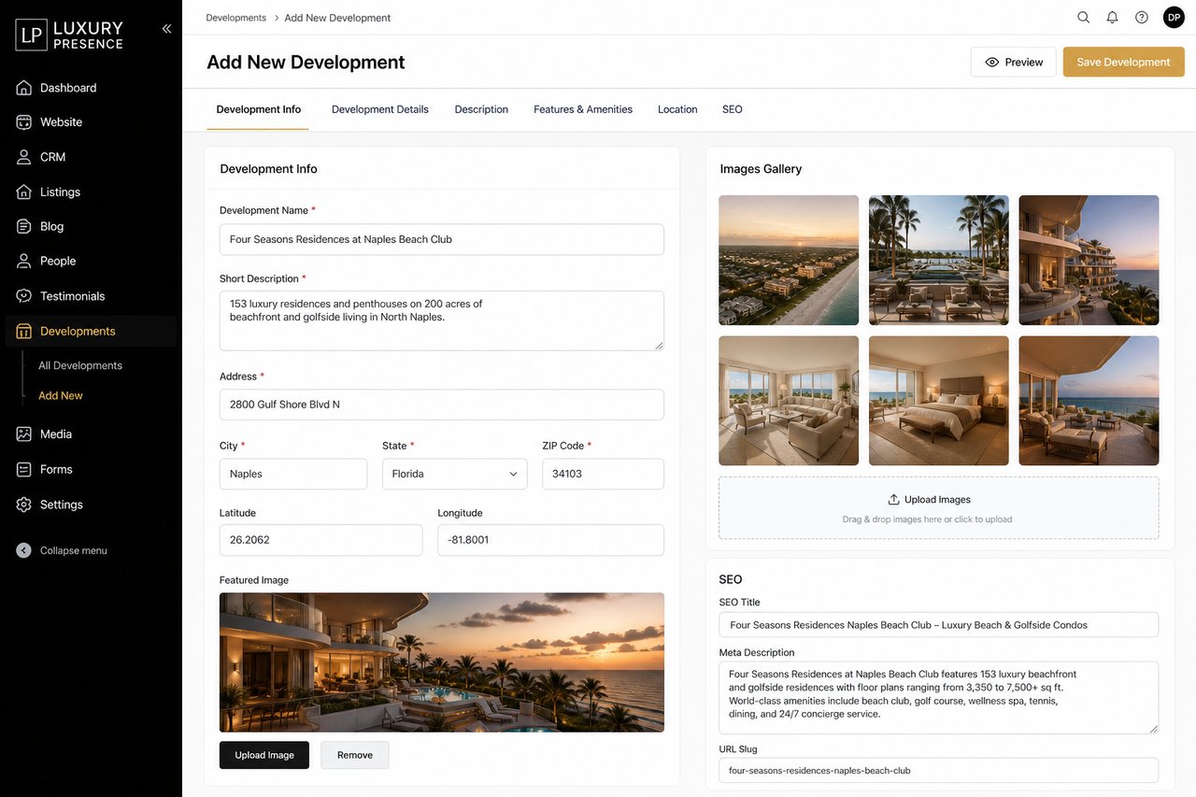The height and width of the screenshot is (797, 1196).
Task: Open the State dropdown showing Florida
Action: (454, 474)
